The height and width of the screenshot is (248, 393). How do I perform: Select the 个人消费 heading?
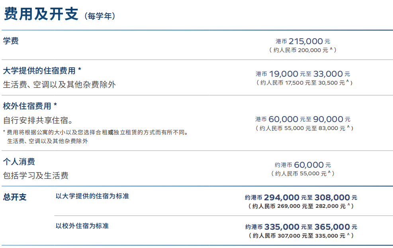pos(19,162)
